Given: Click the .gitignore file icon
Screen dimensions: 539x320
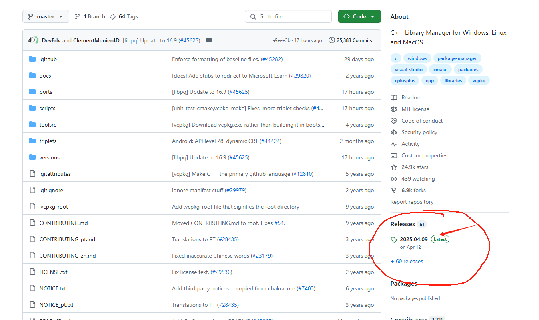Looking at the screenshot, I should coord(32,190).
